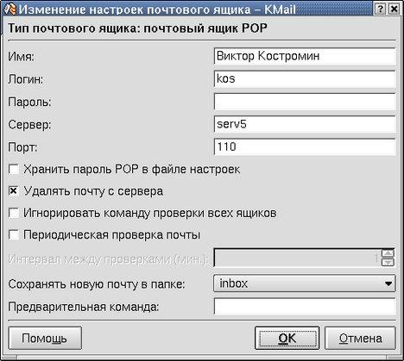Click the 'Порт' field showing 110
Screen dimensions: 404x361
pyautogui.click(x=305, y=146)
